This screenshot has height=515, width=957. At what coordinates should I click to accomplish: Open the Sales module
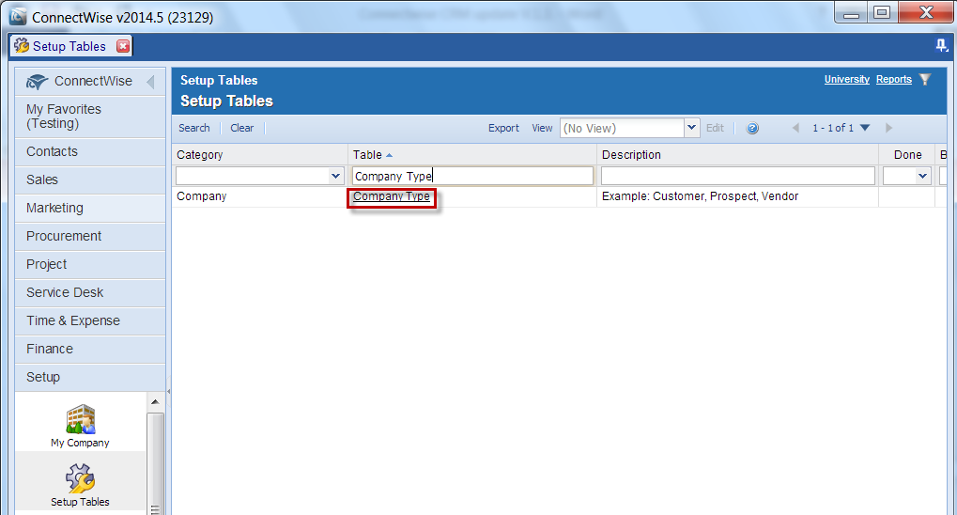pos(90,179)
